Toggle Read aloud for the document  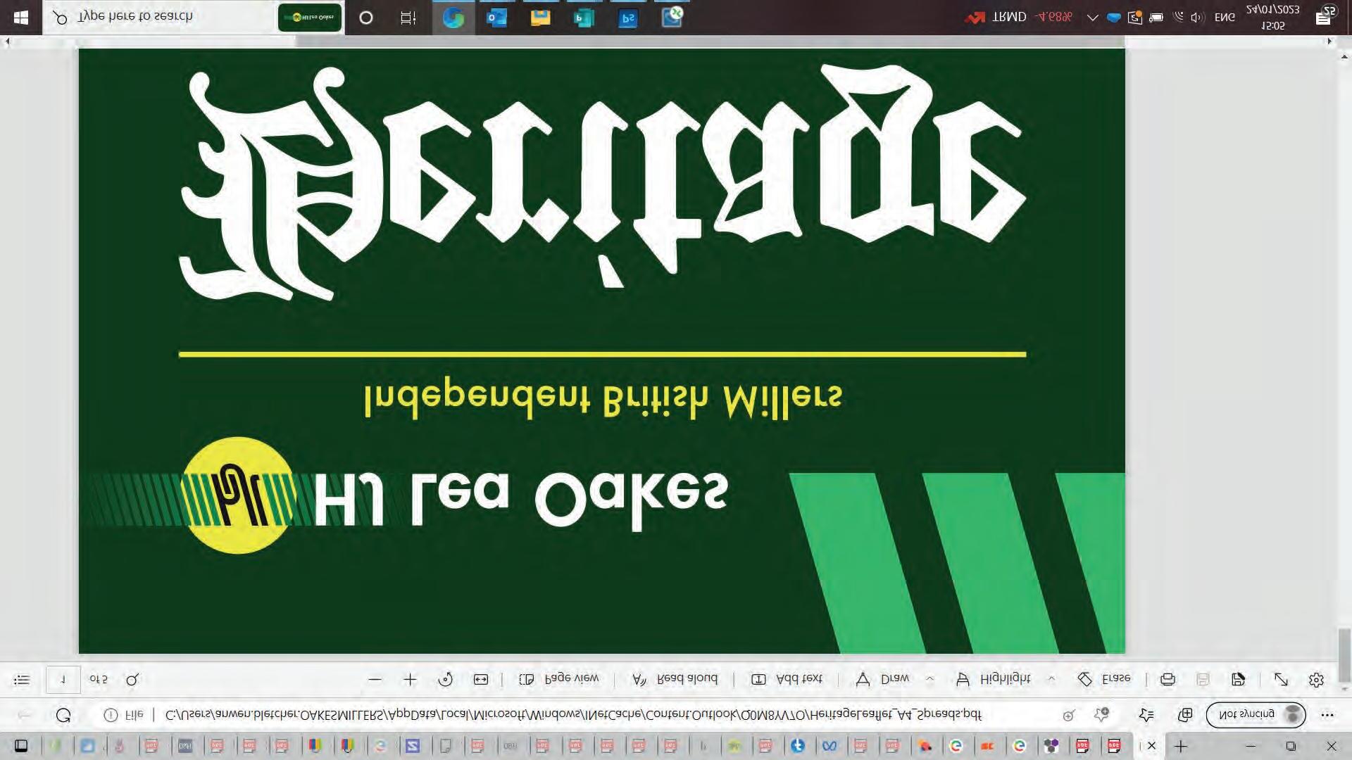(x=675, y=679)
